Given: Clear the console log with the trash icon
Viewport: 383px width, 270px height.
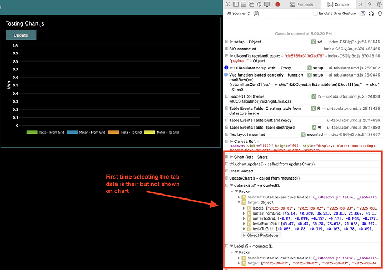Looking at the screenshot, I should (x=380, y=13).
